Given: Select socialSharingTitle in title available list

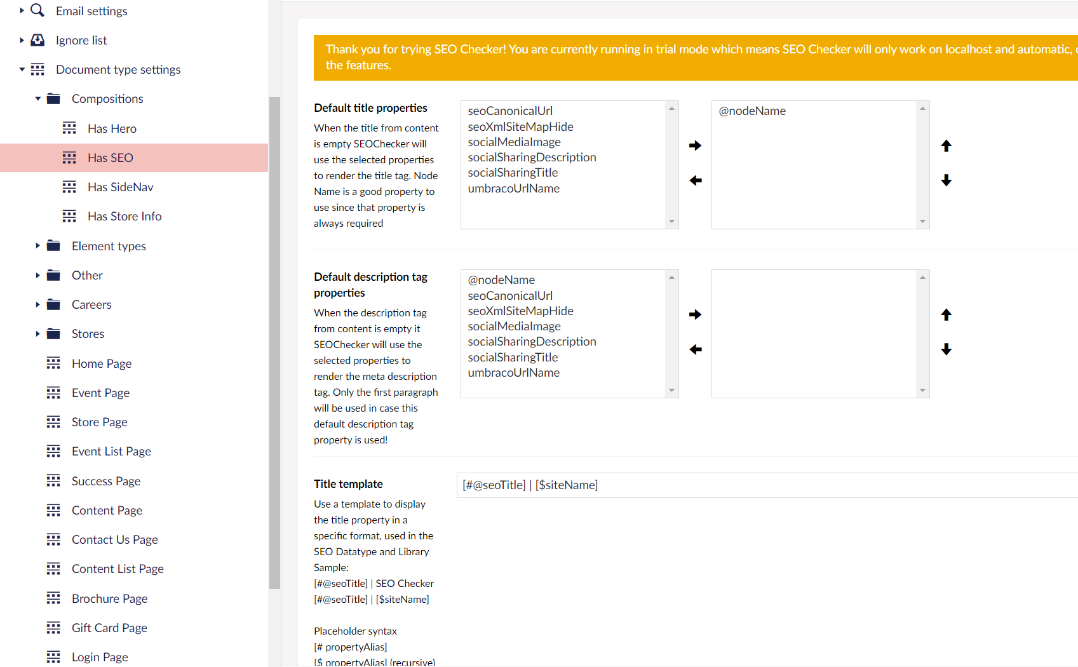Looking at the screenshot, I should [x=513, y=172].
